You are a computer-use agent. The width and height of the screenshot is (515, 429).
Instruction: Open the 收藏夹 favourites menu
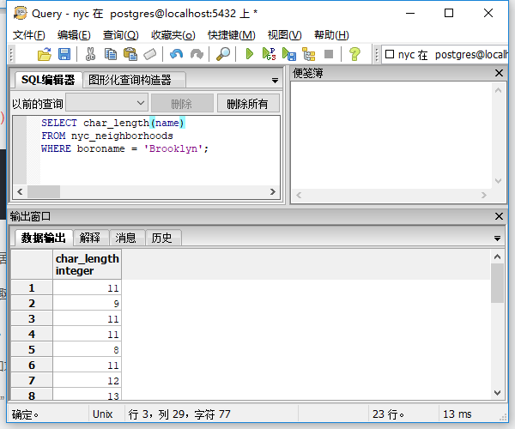coord(173,35)
